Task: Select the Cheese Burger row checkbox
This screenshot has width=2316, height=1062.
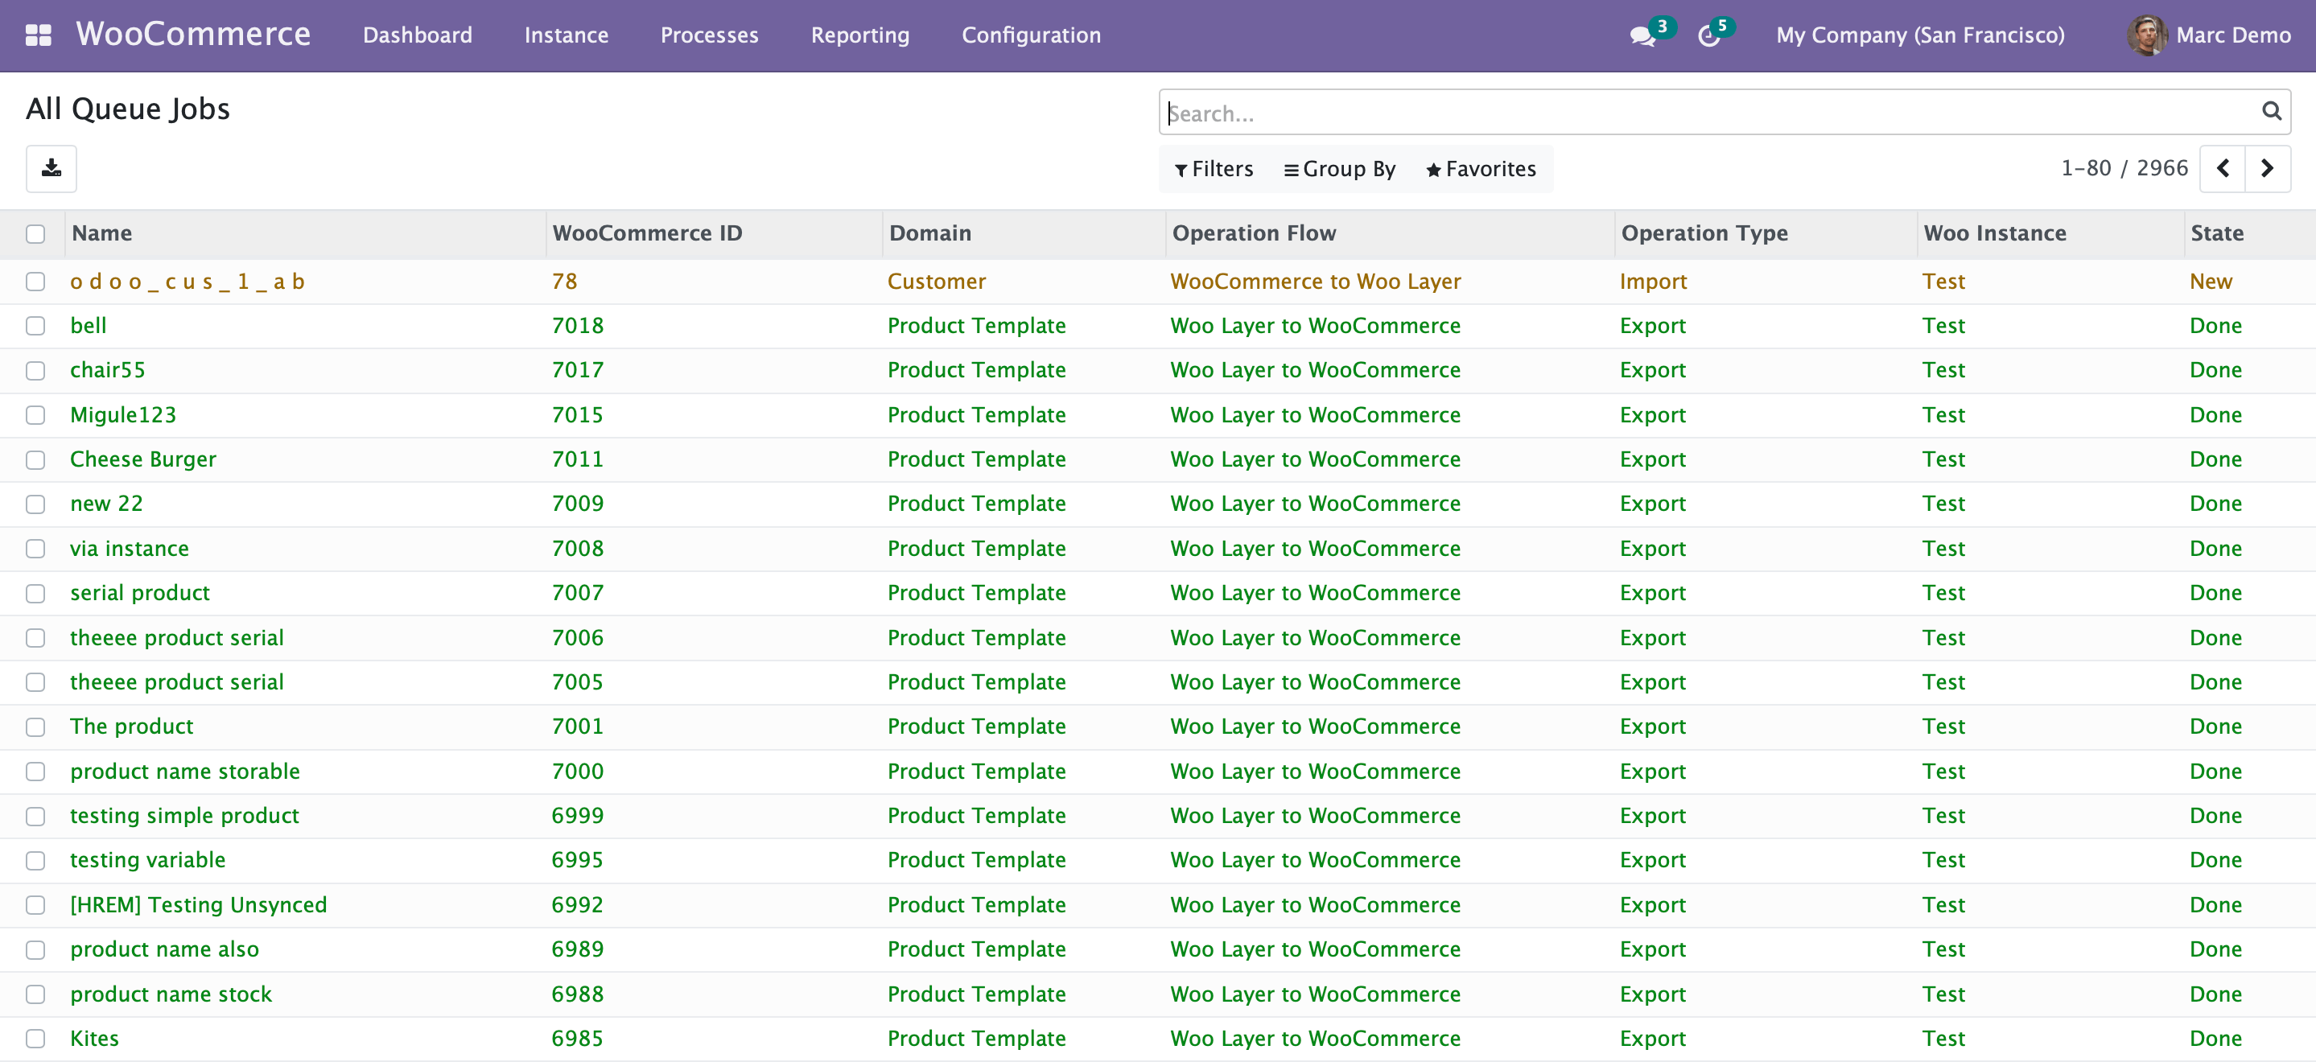Action: (x=35, y=459)
